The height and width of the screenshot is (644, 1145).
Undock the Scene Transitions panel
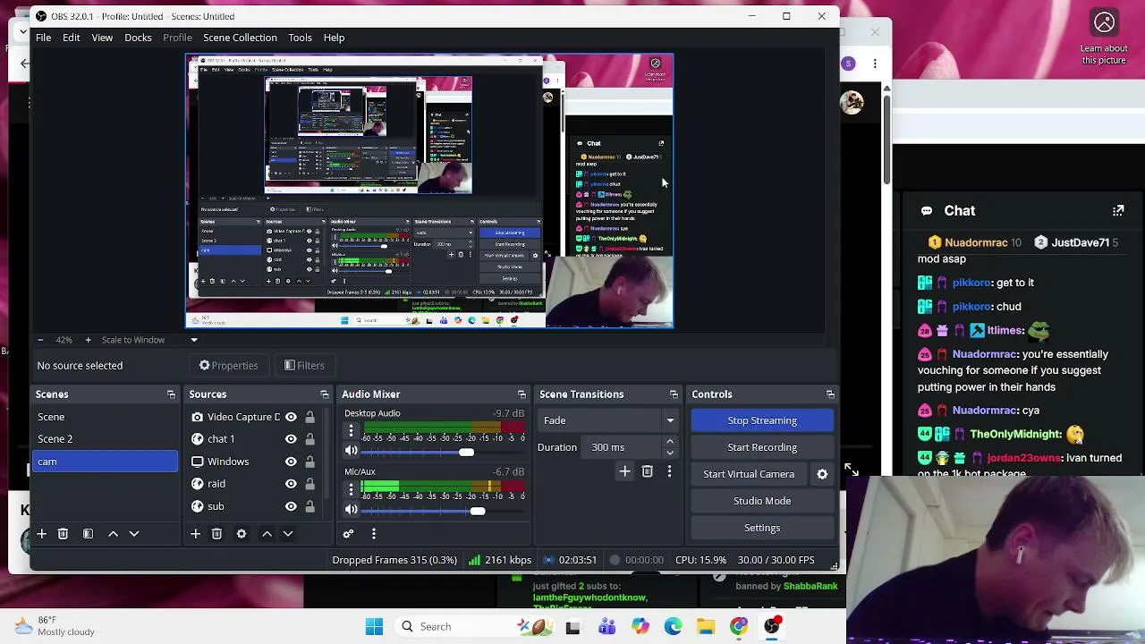coord(674,394)
